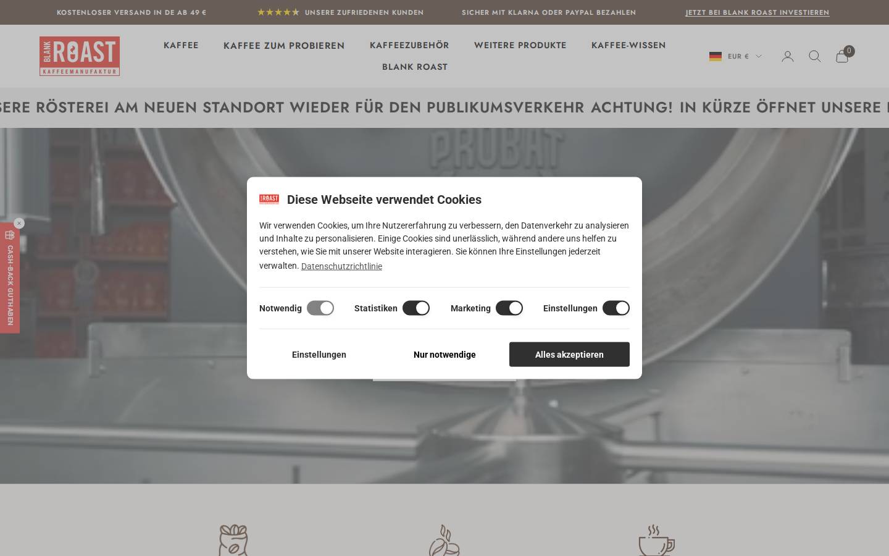Open the Kaffee-Wissen menu
Image resolution: width=889 pixels, height=556 pixels.
628,45
